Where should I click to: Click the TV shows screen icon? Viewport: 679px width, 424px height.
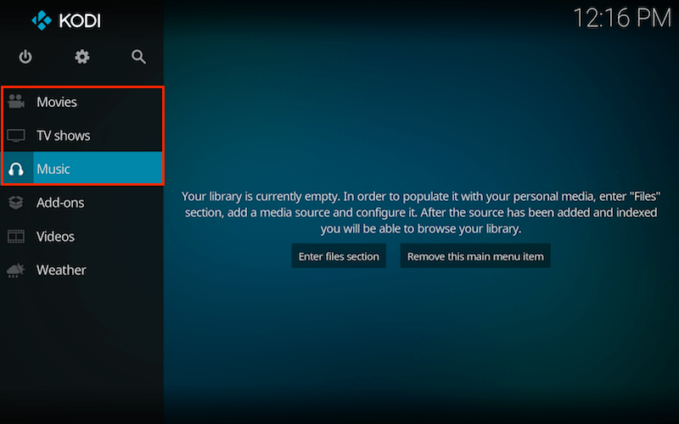pyautogui.click(x=16, y=136)
